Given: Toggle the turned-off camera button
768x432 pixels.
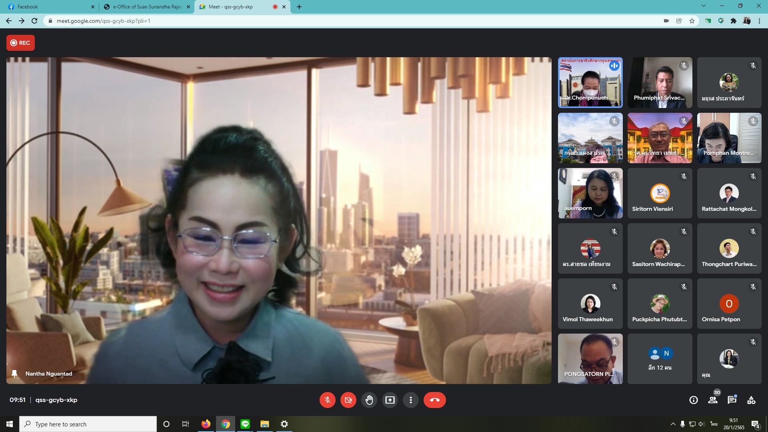Looking at the screenshot, I should (x=348, y=400).
